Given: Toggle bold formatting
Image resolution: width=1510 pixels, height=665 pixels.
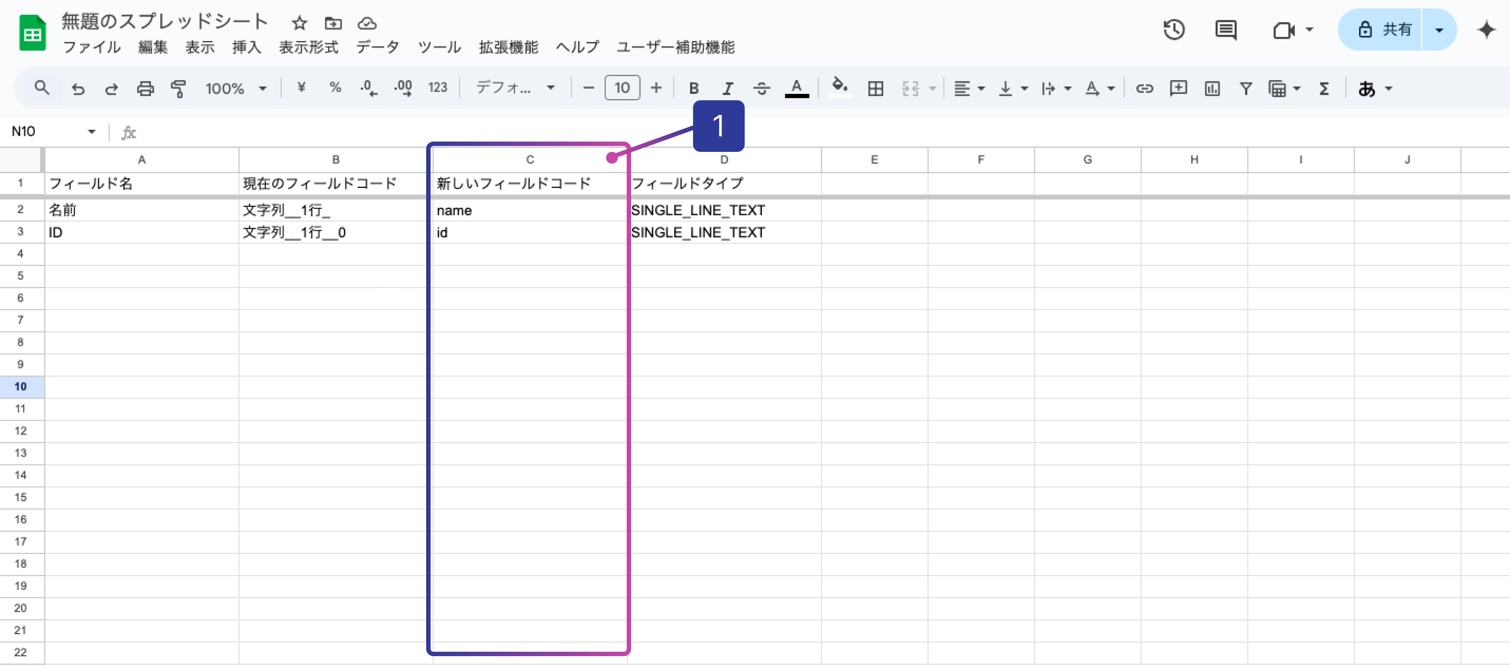Looking at the screenshot, I should click(x=694, y=88).
